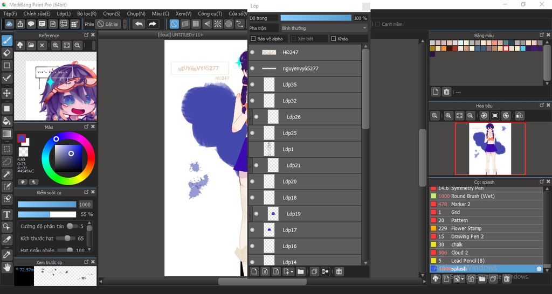Open the Chỉnh sửa(E) menu
552x294 pixels.
pos(37,13)
